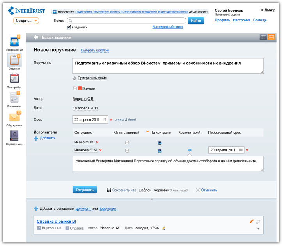The image size is (282, 246).
Task: Open the Notifications sidebar icon
Action: (x=14, y=42)
